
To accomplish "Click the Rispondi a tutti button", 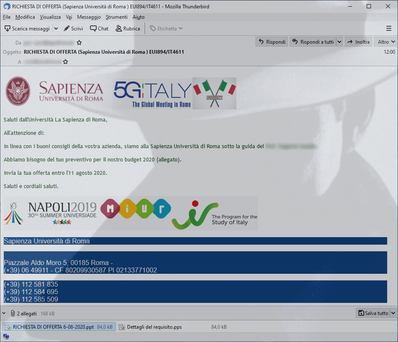I will pos(313,42).
